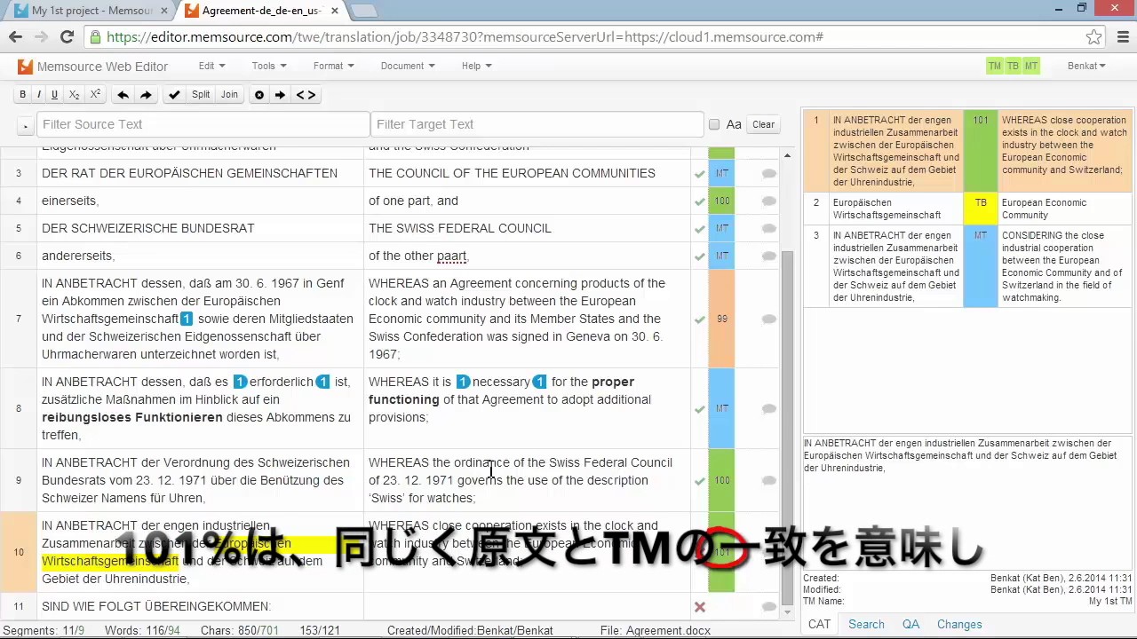The width and height of the screenshot is (1137, 639).
Task: Open comment bubble for segment 9
Action: [x=769, y=481]
